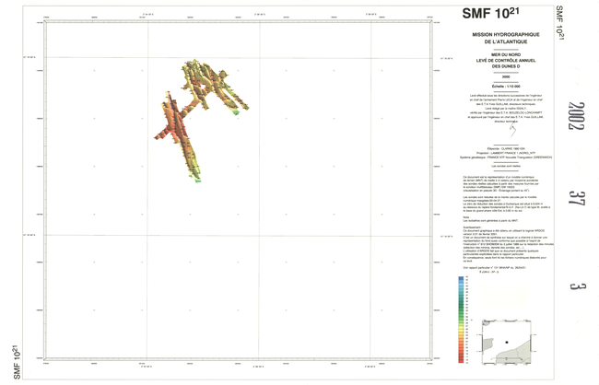Click the small green patch right of upper swath

tap(239, 111)
